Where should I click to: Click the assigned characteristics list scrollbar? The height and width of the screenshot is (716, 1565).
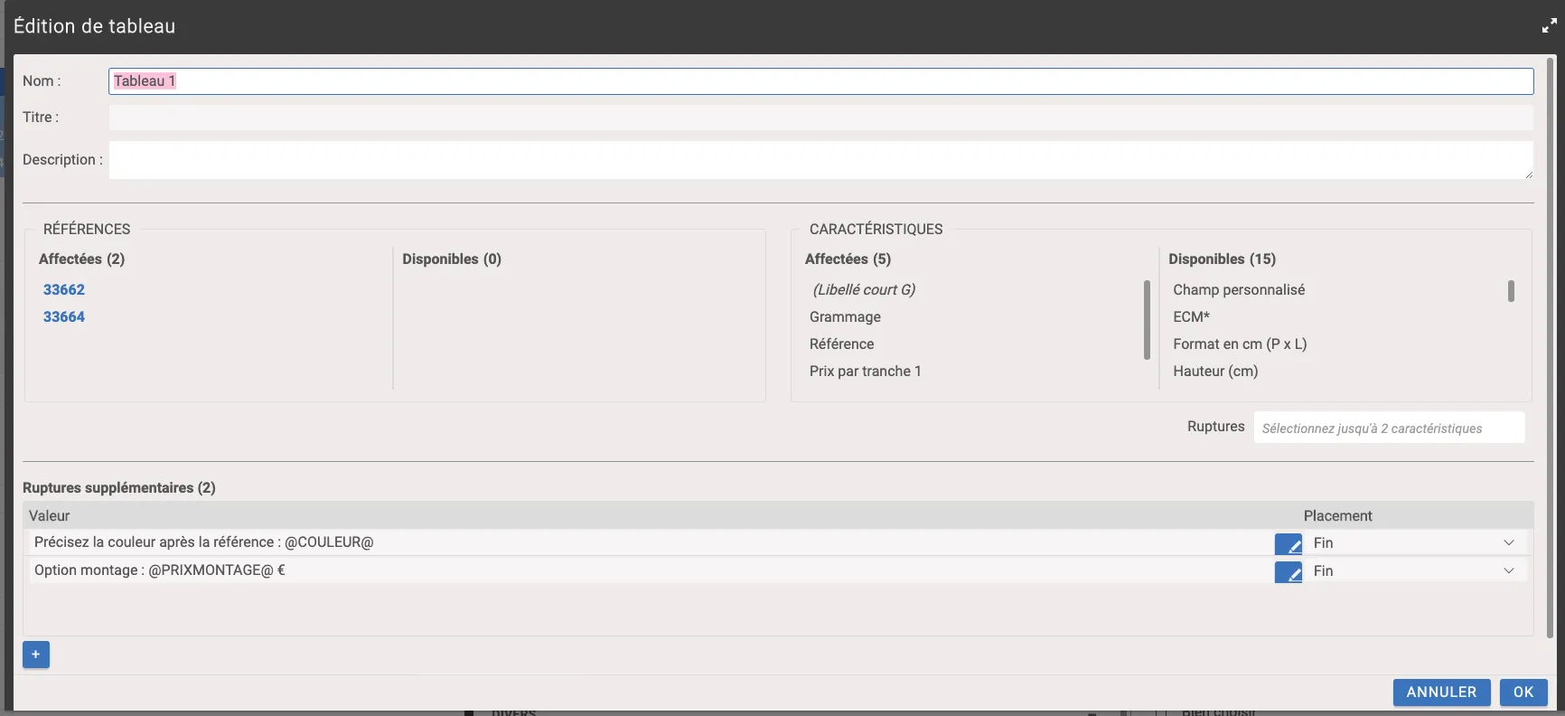pyautogui.click(x=1147, y=319)
